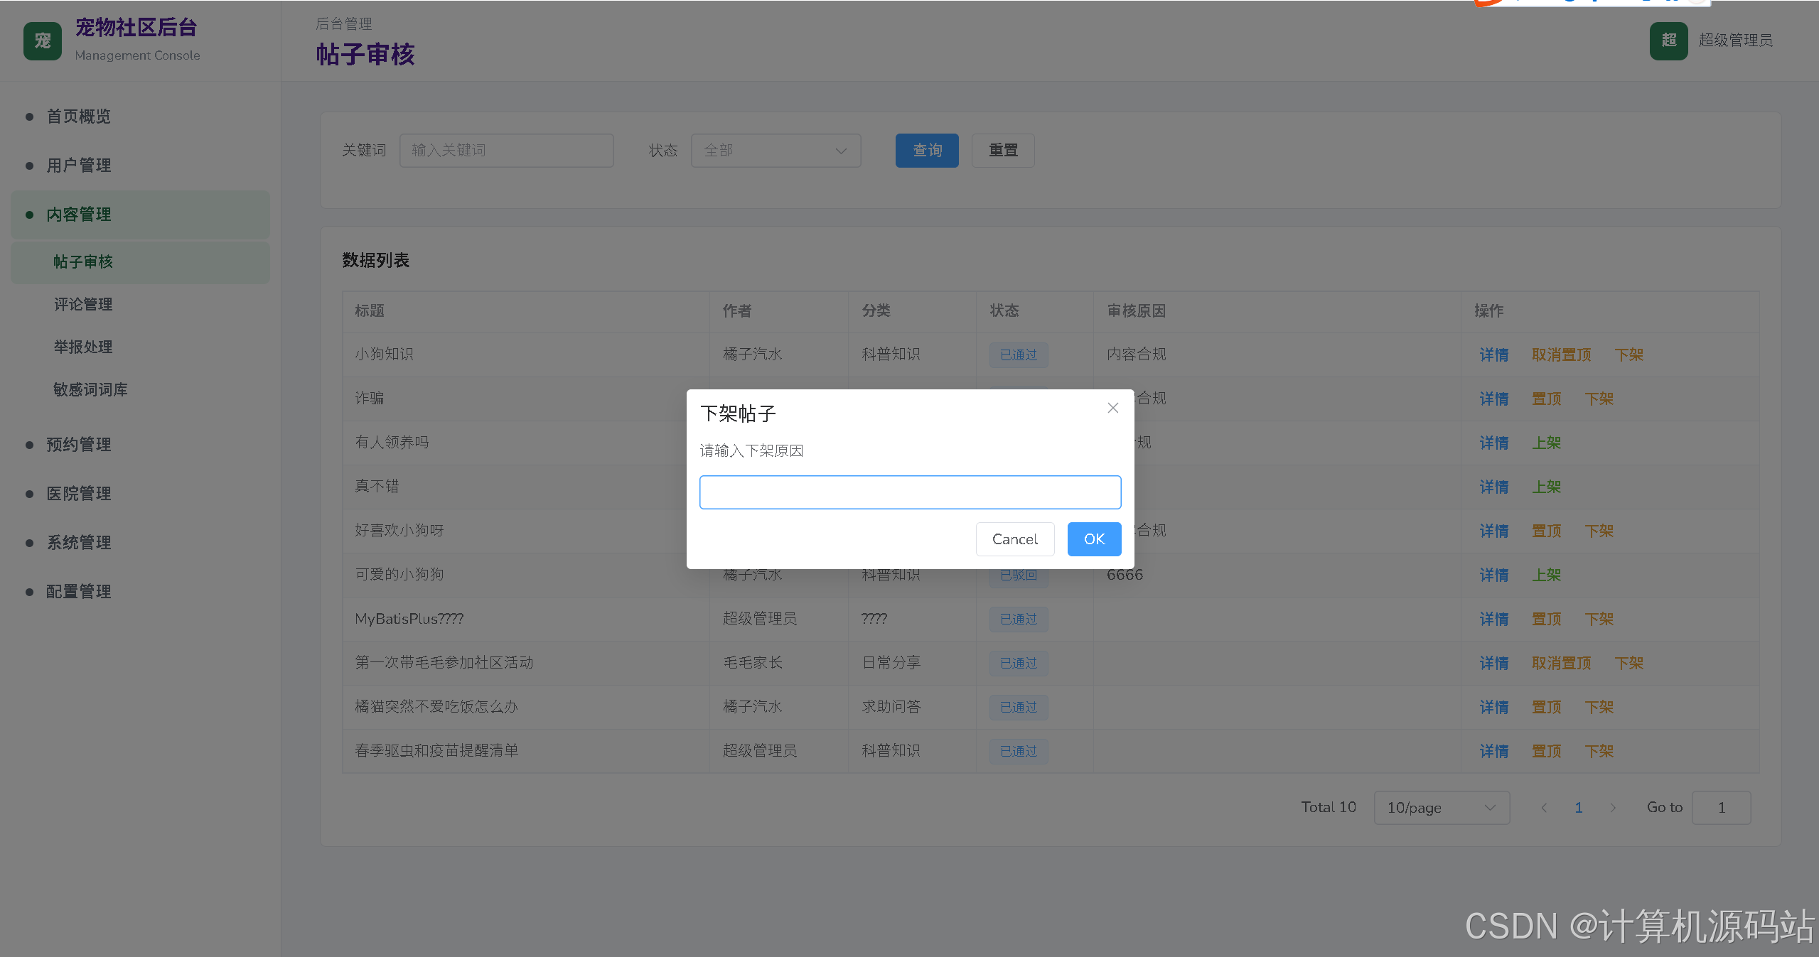Screen dimensions: 1819x957
Task: Select 帖子审核 submenu item
Action: (x=140, y=262)
